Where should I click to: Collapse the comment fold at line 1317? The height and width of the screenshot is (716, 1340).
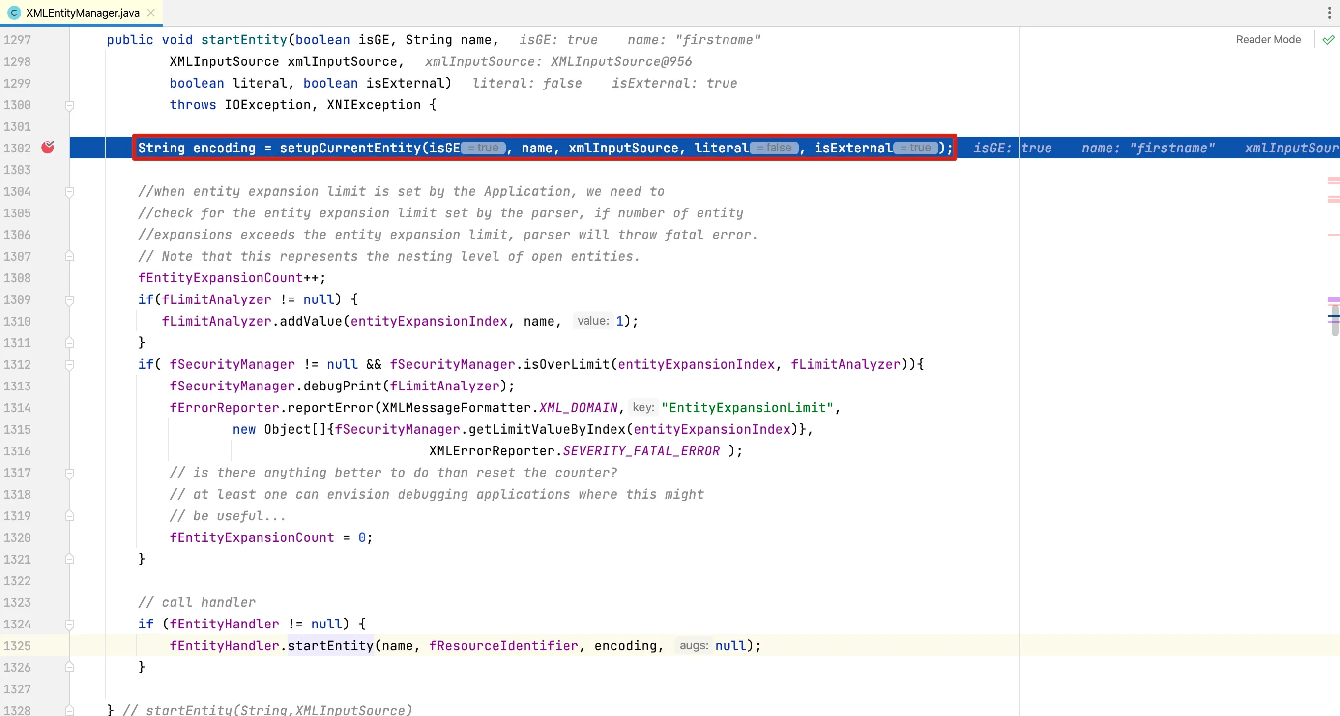click(69, 473)
